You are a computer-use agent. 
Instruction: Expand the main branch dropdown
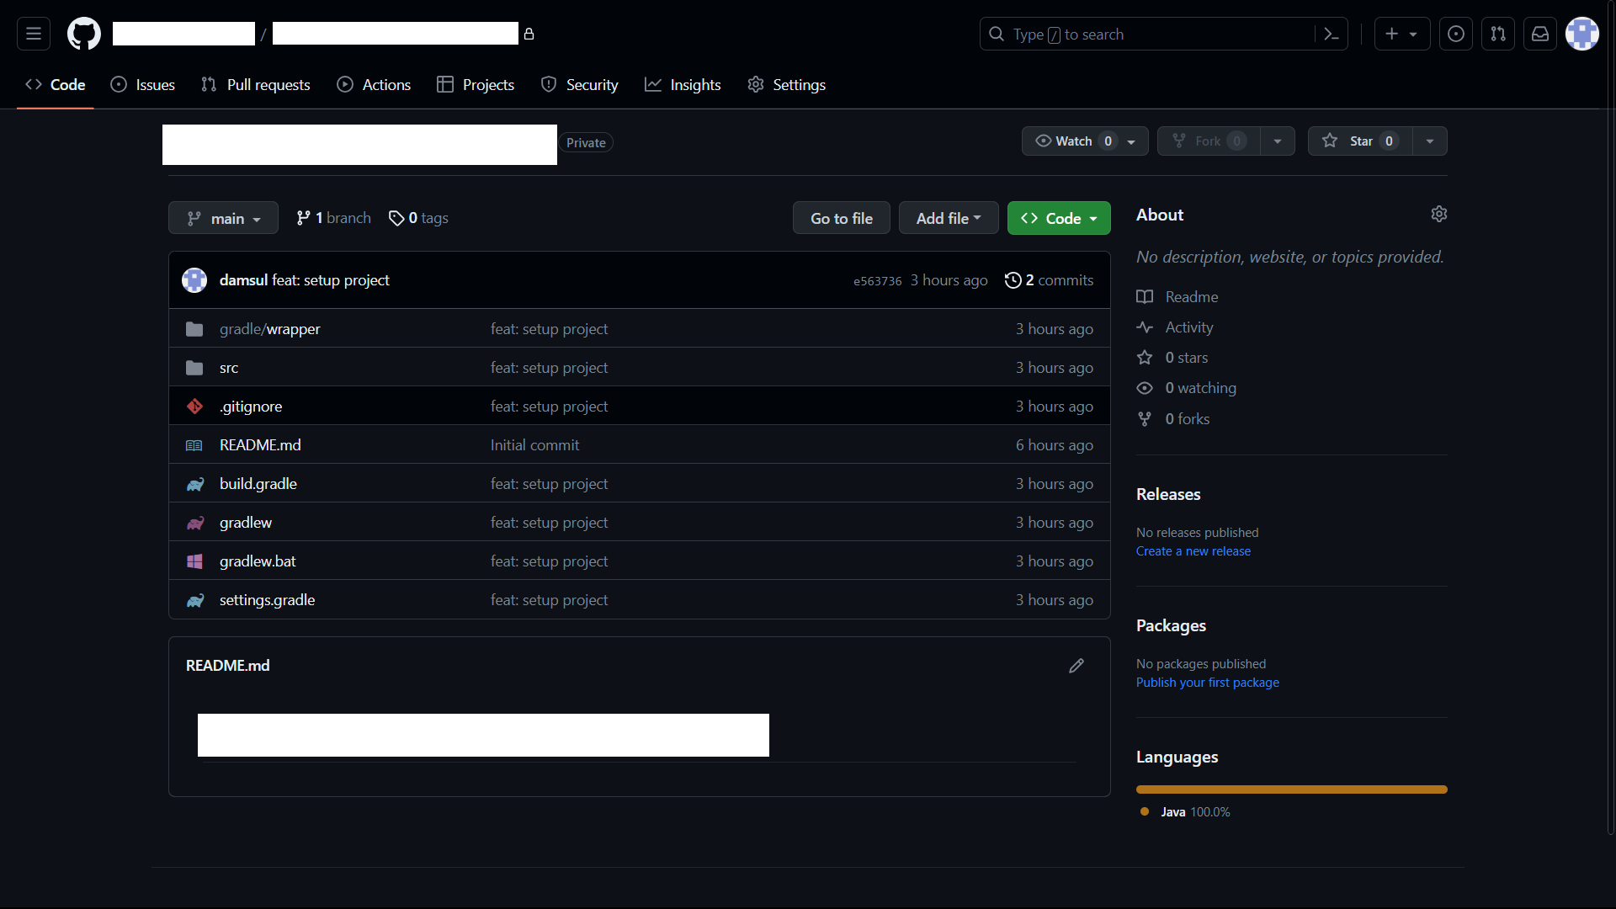[x=223, y=218]
